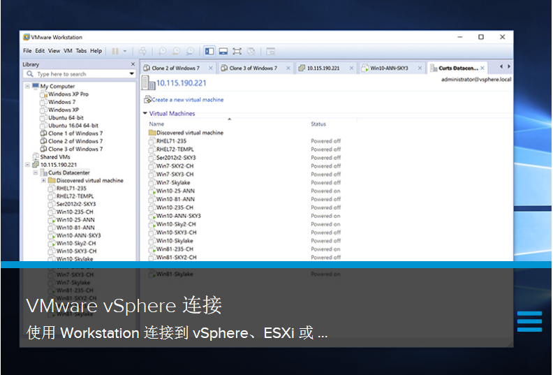Image resolution: width=553 pixels, height=375 pixels.
Task: Collapse the My Computer tree node
Action: pyautogui.click(x=27, y=86)
